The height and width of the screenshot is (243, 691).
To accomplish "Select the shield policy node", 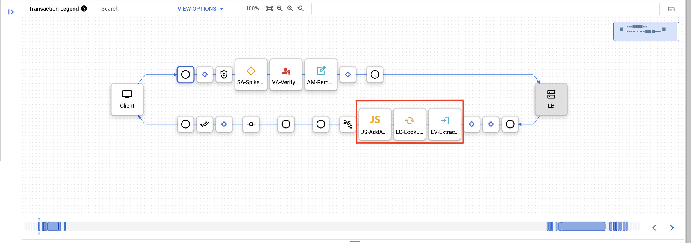I will [x=224, y=74].
